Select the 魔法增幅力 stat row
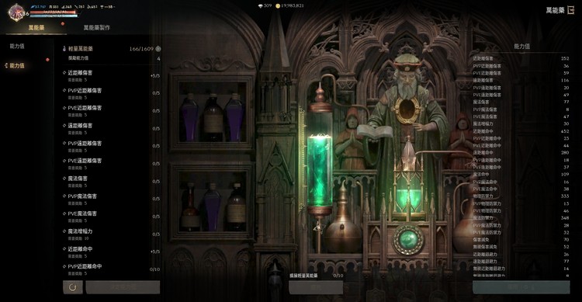 click(111, 234)
